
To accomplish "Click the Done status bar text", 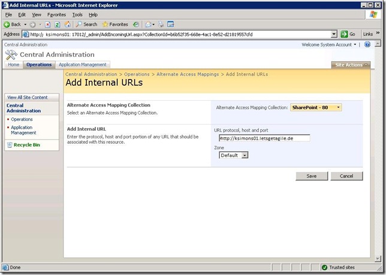I will tap(15, 267).
